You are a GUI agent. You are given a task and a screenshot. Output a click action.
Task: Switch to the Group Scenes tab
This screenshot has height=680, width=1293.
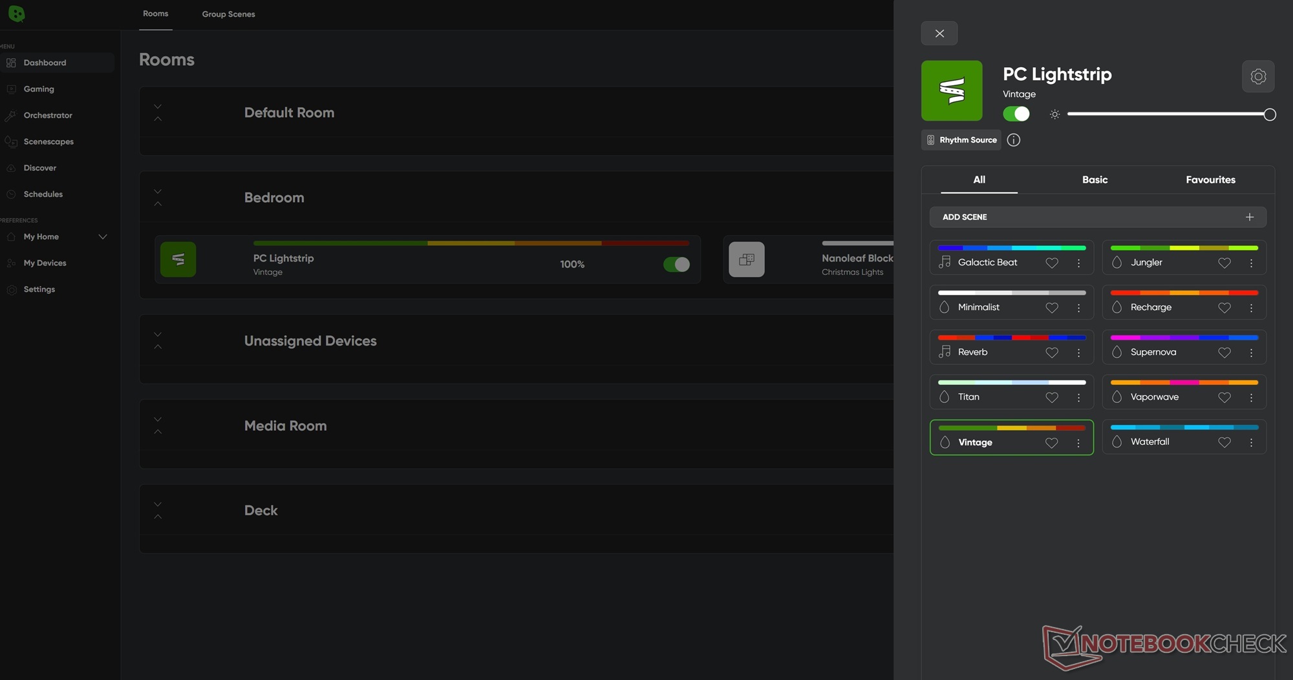(x=228, y=14)
